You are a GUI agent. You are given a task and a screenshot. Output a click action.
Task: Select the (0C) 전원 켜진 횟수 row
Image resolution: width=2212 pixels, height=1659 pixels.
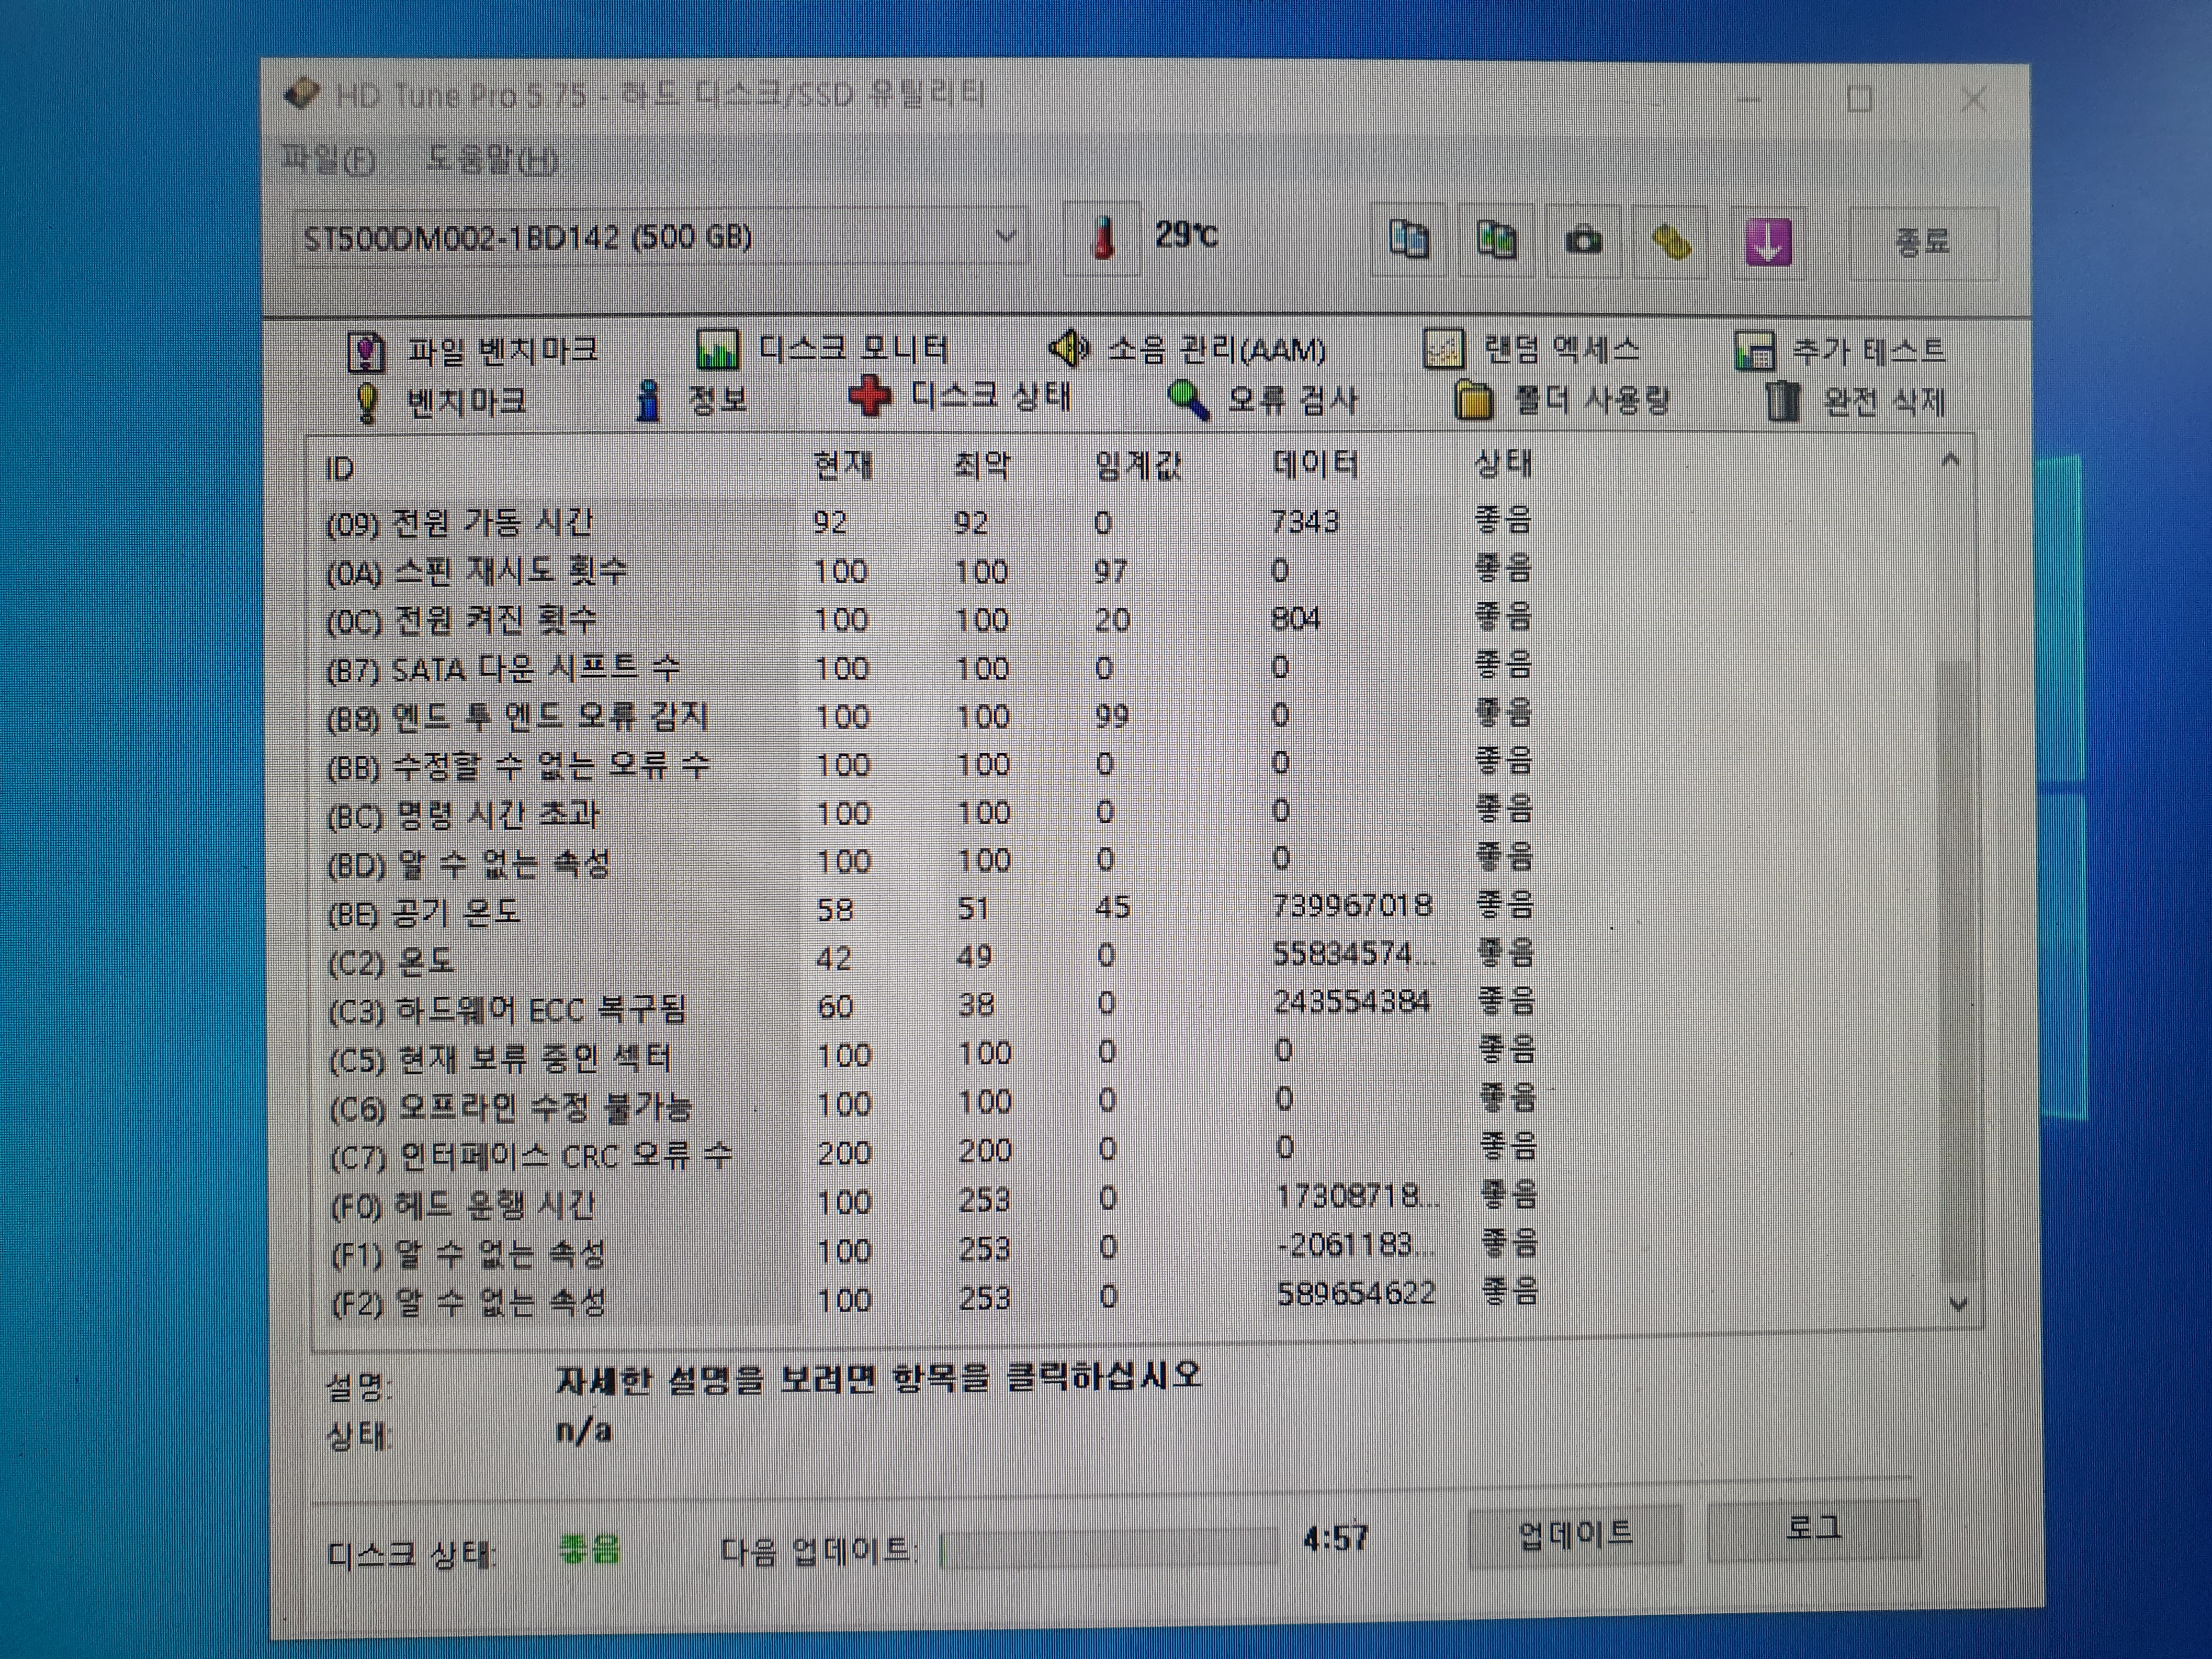click(x=930, y=619)
